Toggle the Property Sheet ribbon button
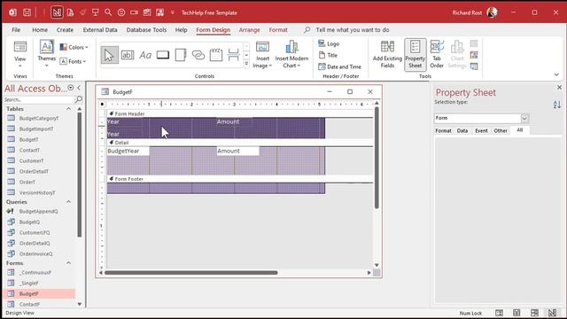The image size is (567, 319). [416, 54]
